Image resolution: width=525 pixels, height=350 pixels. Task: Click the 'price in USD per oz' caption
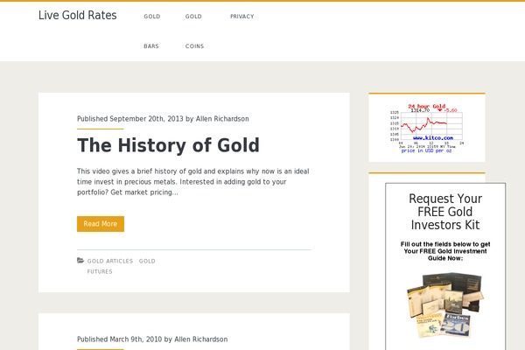(x=426, y=150)
